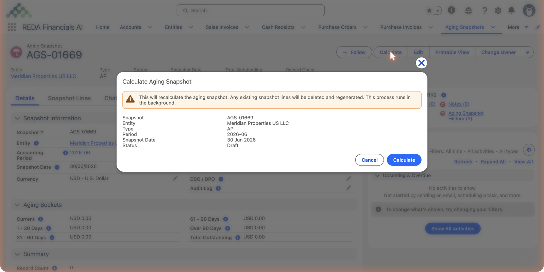Screen dimensions: 544x272
Task: Go to the Home tab
Action: coord(103,27)
